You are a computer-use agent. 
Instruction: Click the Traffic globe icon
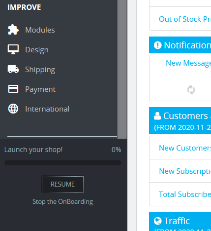(x=158, y=221)
